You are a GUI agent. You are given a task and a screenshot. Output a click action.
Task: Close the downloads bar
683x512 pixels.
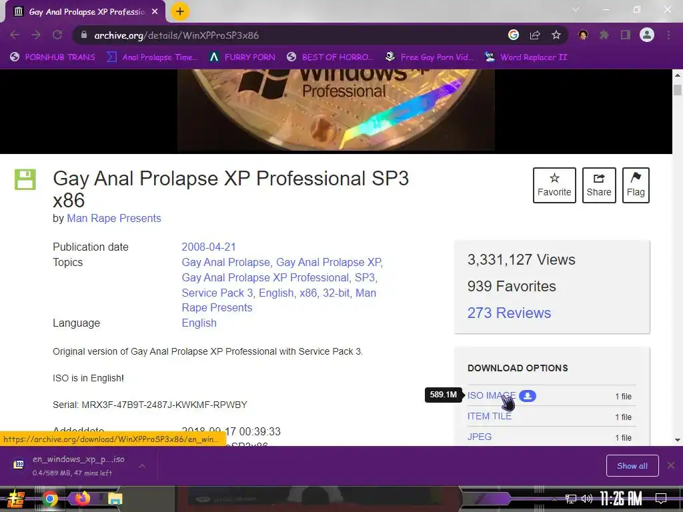671,466
